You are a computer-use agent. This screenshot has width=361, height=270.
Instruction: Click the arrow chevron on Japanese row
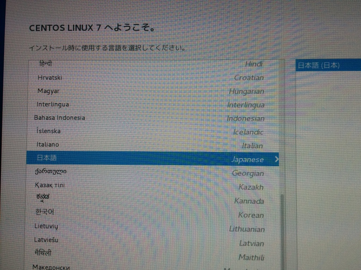pyautogui.click(x=276, y=159)
